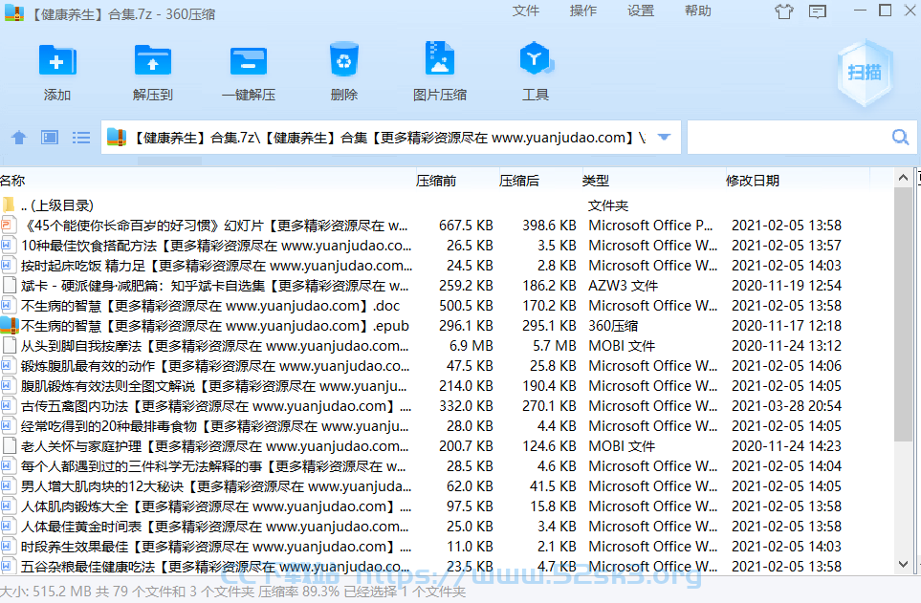The image size is (921, 603).
Task: Select file 不生病的智慧 .doc
Action: (210, 305)
